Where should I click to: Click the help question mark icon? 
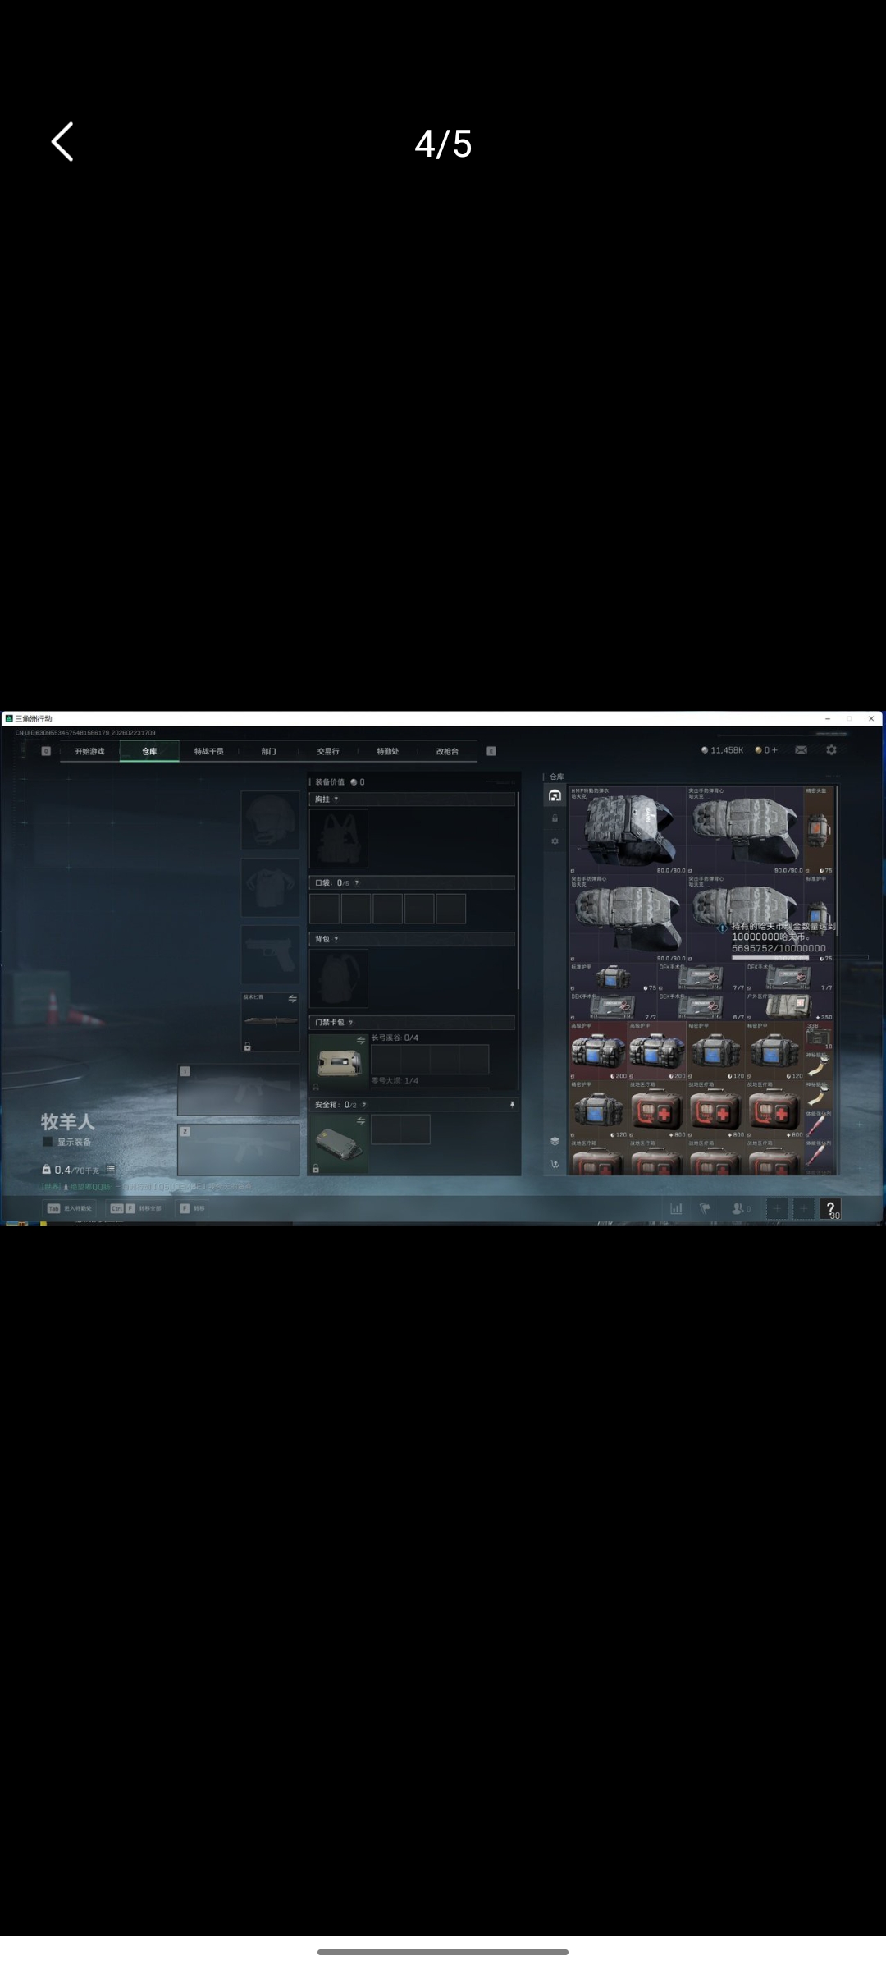click(830, 1208)
